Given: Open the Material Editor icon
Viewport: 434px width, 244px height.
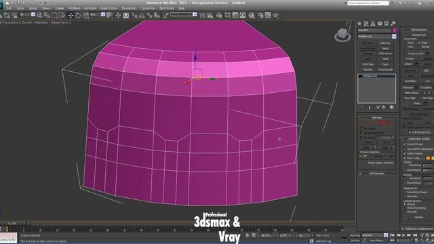Looking at the screenshot, I should pyautogui.click(x=252, y=16).
